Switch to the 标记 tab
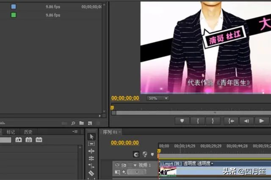This screenshot has height=180, width=271. pos(11,132)
